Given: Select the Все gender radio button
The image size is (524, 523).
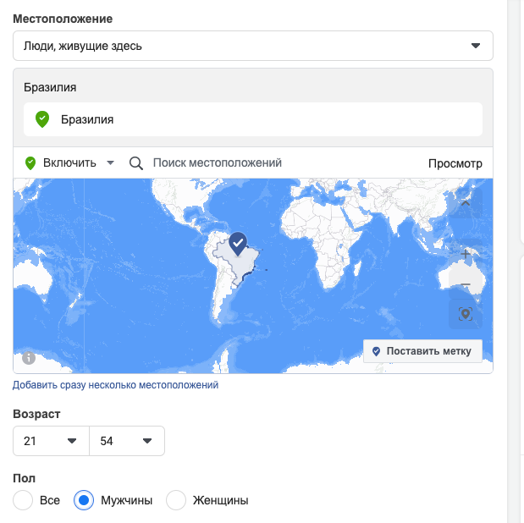Looking at the screenshot, I should [x=23, y=500].
